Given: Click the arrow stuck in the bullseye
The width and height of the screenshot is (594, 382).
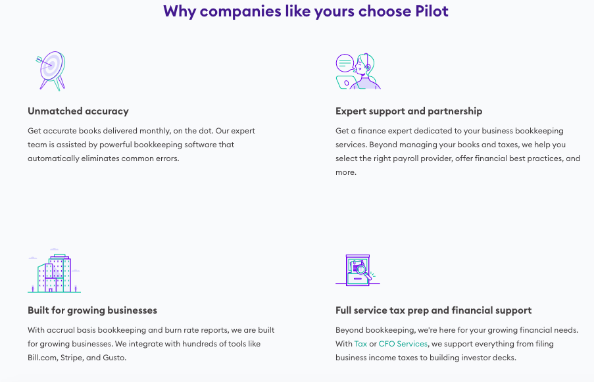Looking at the screenshot, I should coord(43,62).
